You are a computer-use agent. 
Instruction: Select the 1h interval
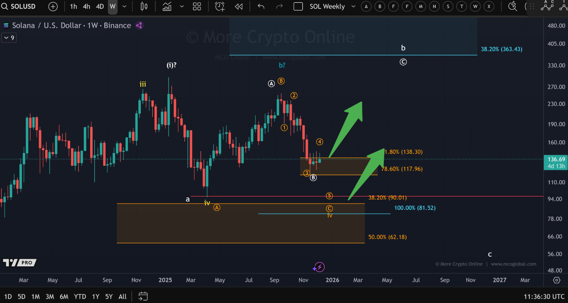point(73,7)
